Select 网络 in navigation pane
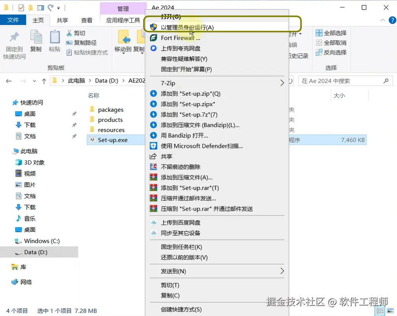Screen dimensions: 397x316 [26, 282]
